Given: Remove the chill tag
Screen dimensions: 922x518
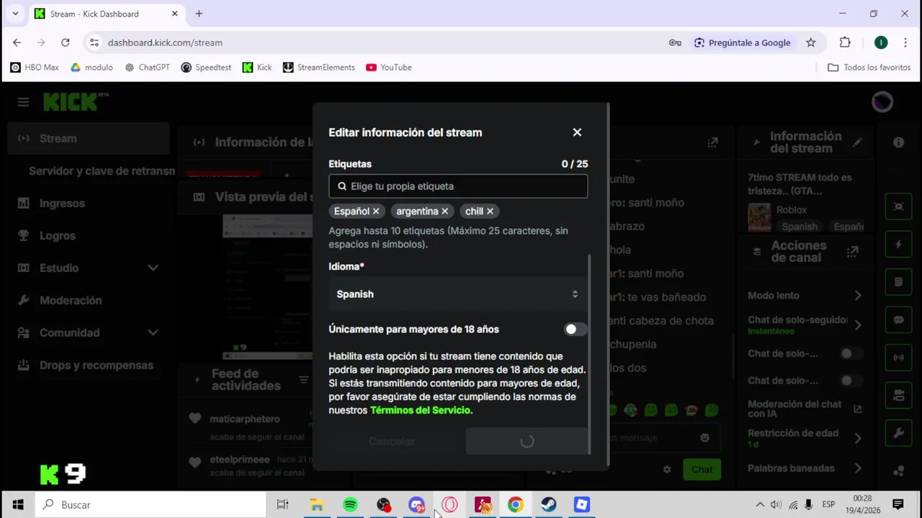Looking at the screenshot, I should pos(490,212).
